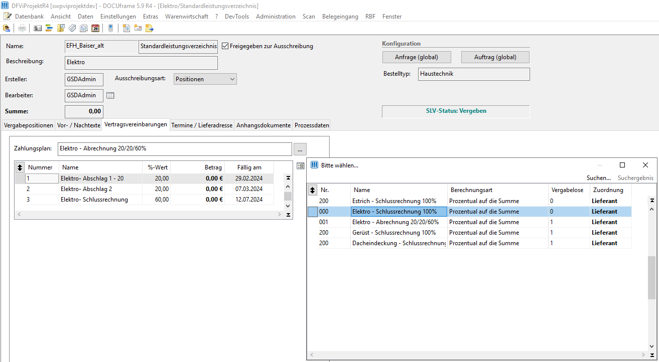The image size is (659, 362).
Task: Click the DOCUframe icon in the title bar
Action: (x=5, y=6)
